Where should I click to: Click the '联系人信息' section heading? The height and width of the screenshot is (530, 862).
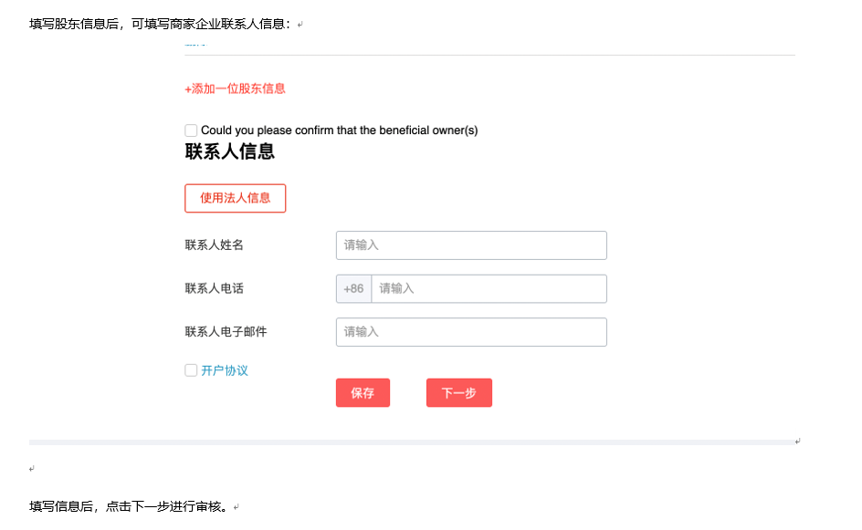tap(229, 151)
